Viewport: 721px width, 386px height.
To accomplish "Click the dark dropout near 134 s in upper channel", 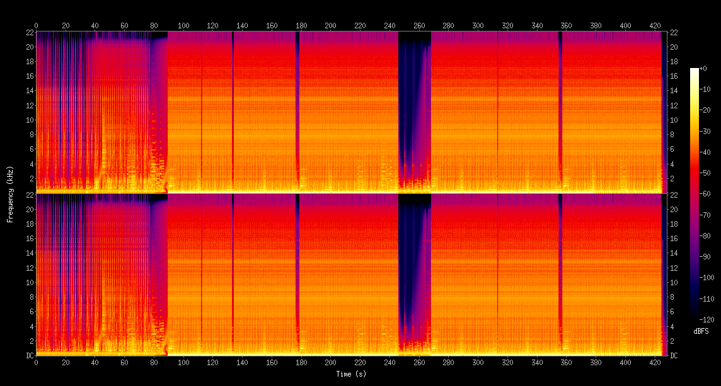I will pos(233,107).
